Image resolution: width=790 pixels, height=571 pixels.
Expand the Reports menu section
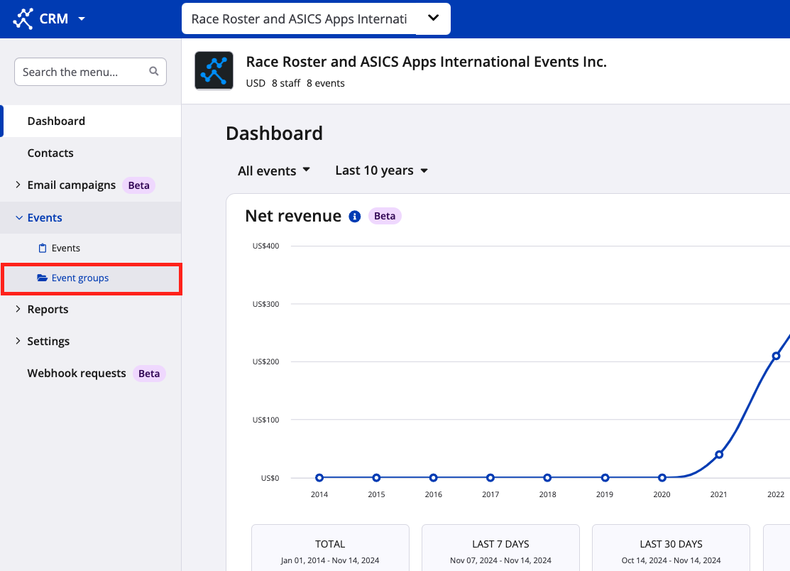pos(18,310)
